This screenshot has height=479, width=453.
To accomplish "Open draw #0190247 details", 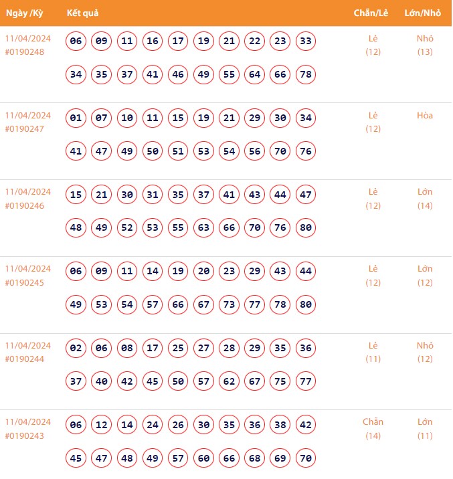I will [x=25, y=129].
